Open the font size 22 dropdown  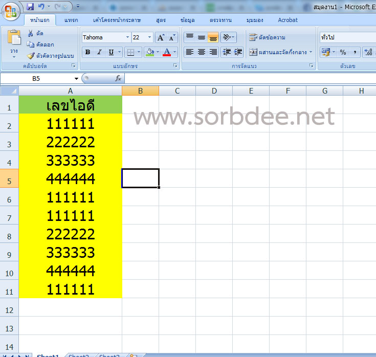(149, 38)
